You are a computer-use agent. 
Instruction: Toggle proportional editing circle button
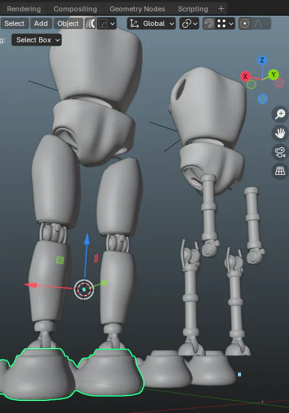click(245, 24)
